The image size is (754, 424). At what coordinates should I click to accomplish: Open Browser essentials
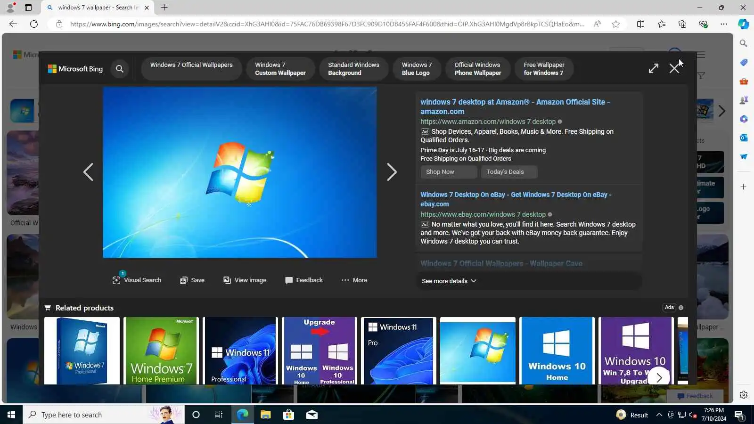(703, 24)
